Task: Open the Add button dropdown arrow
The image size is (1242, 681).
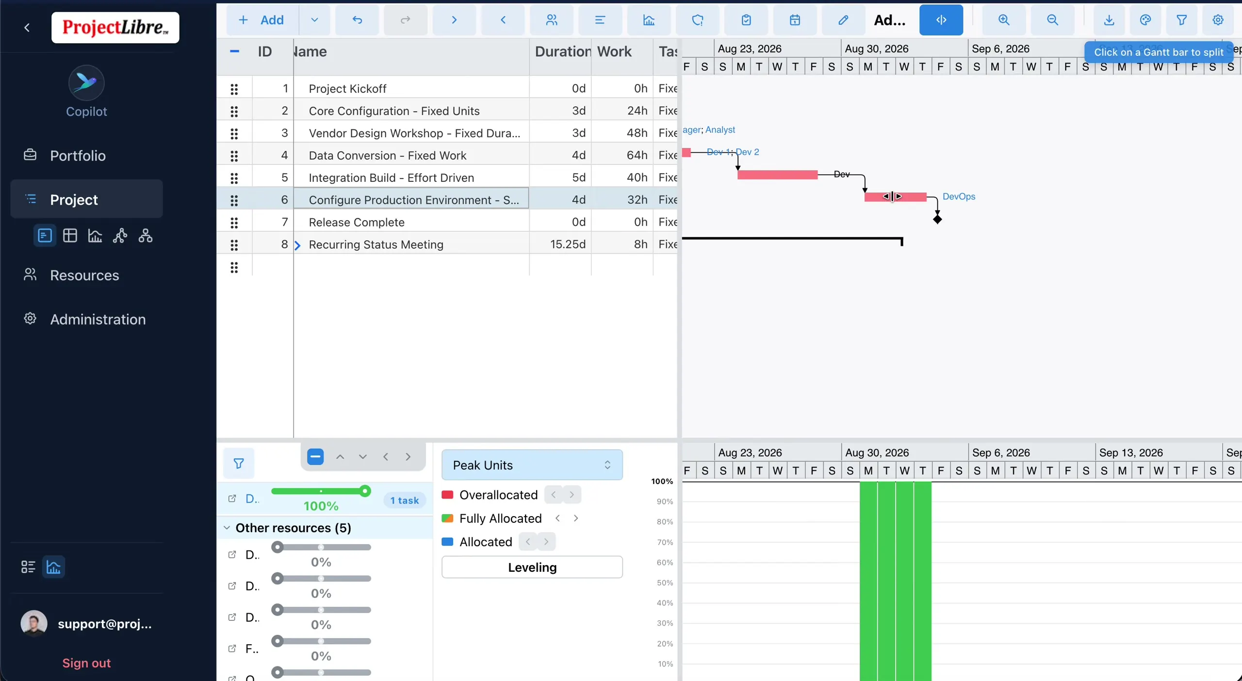Action: pyautogui.click(x=314, y=20)
